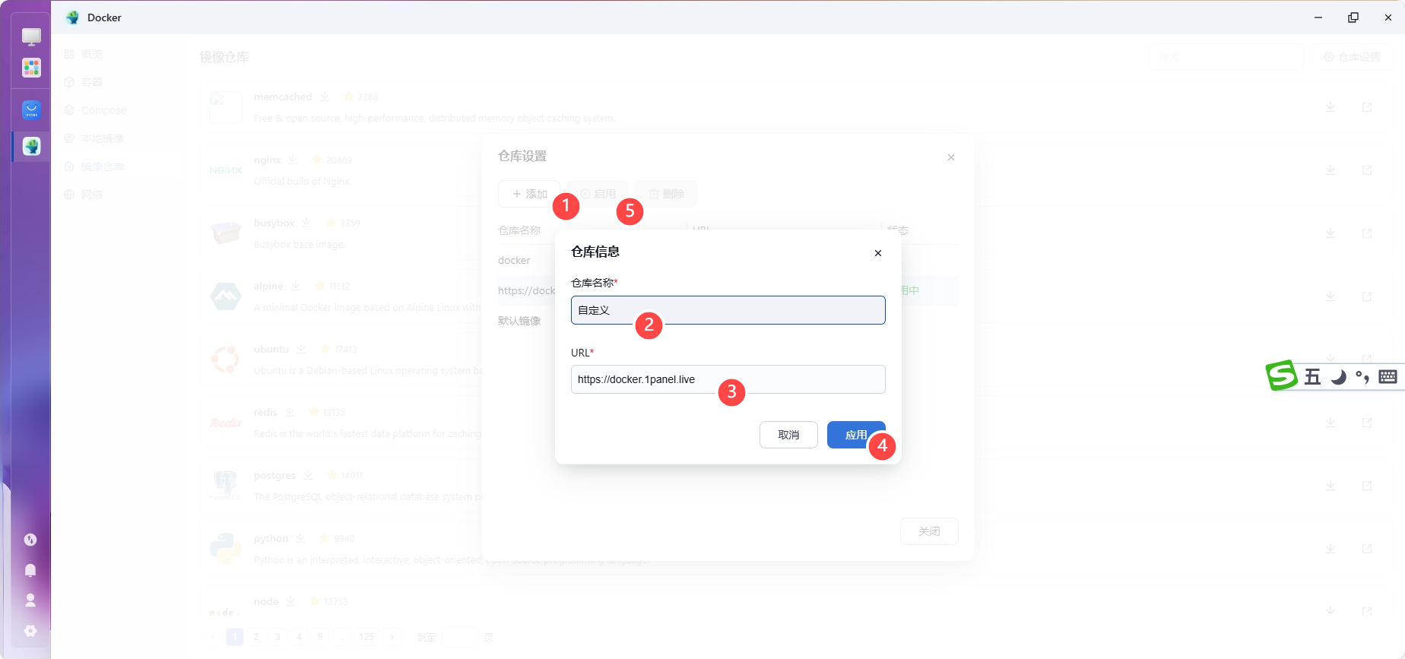Open external link icon in postgres row

pos(1367,486)
